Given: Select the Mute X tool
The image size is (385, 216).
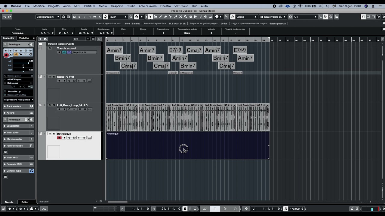Looking at the screenshot, I should point(180,17).
